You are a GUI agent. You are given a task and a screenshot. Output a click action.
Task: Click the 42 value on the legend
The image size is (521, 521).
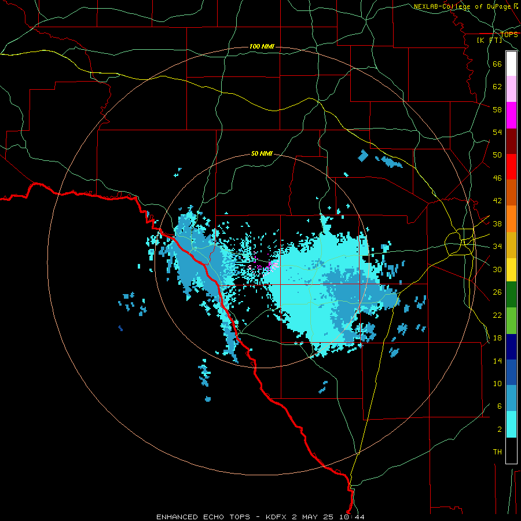tap(497, 201)
